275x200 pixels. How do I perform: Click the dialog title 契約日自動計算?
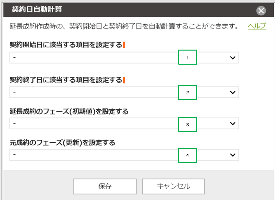pos(35,10)
